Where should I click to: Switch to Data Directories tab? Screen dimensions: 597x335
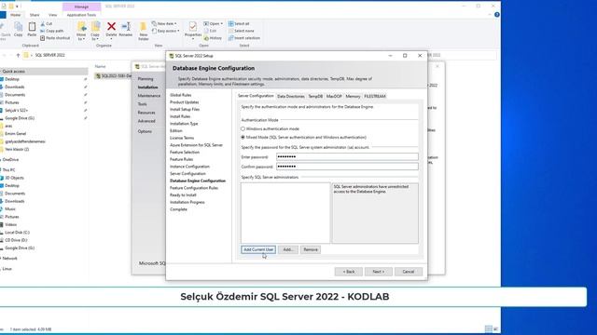point(291,97)
